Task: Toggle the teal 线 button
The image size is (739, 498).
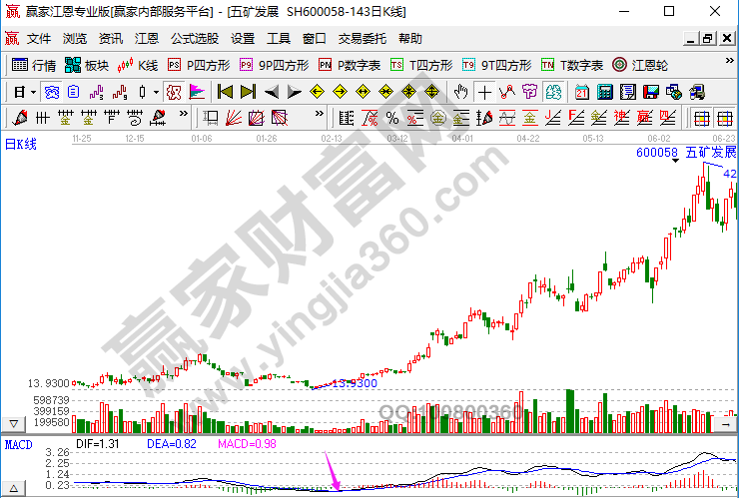Action: point(553,92)
